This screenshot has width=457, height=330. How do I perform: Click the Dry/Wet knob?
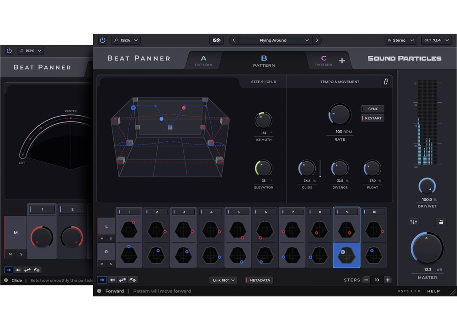tap(427, 186)
